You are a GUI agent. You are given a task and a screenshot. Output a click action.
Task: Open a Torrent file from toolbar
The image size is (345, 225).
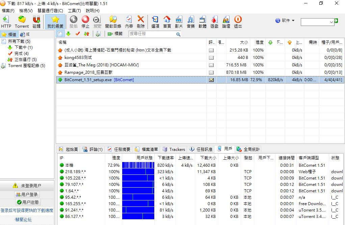click(x=22, y=22)
